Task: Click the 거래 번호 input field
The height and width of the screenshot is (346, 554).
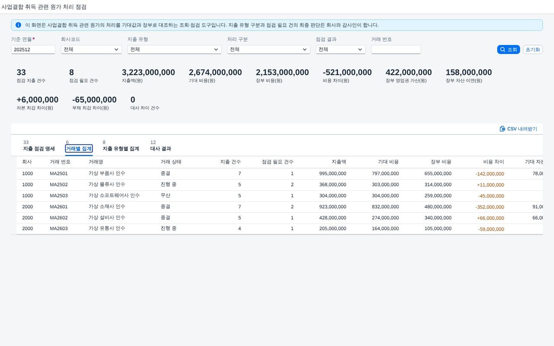Action: click(x=396, y=50)
